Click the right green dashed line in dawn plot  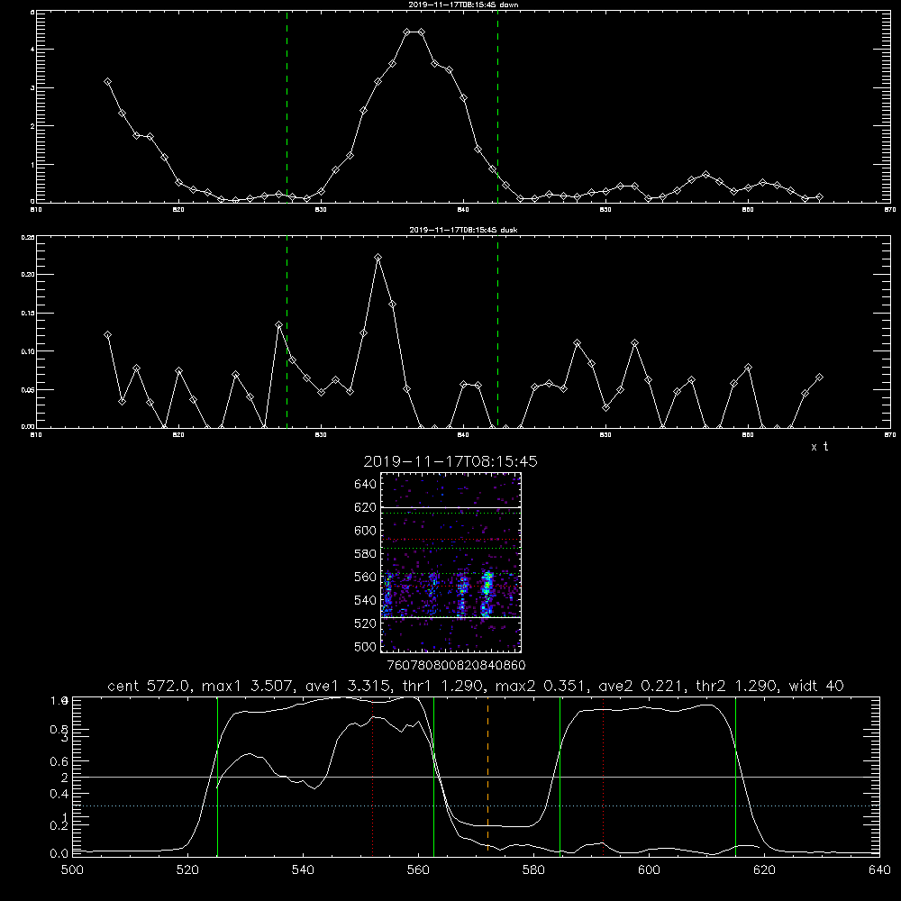497,106
